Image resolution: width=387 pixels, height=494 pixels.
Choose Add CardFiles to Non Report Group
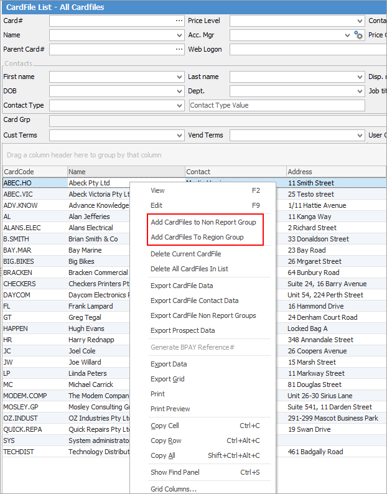tap(203, 222)
